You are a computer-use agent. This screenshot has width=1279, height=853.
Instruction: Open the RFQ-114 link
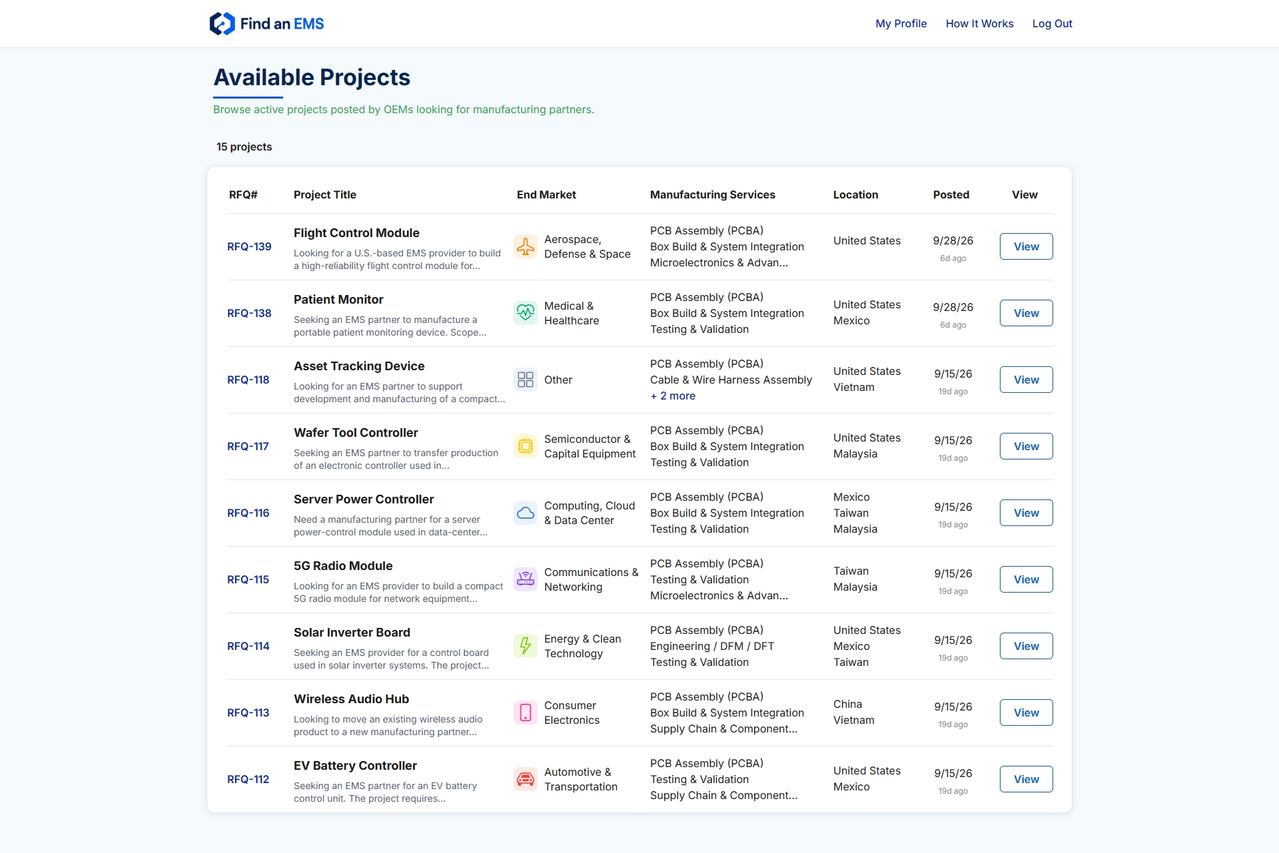(x=248, y=646)
